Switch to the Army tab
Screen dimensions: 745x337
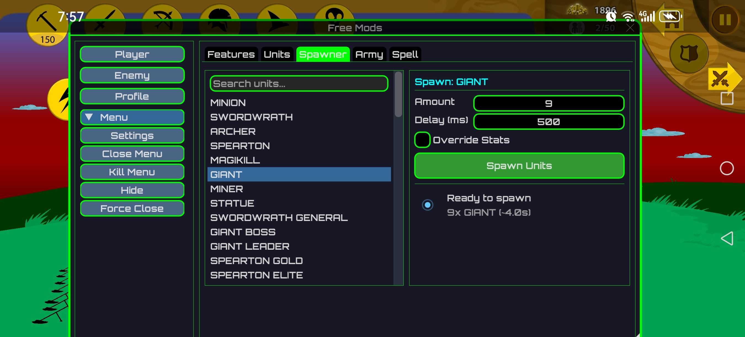point(369,54)
